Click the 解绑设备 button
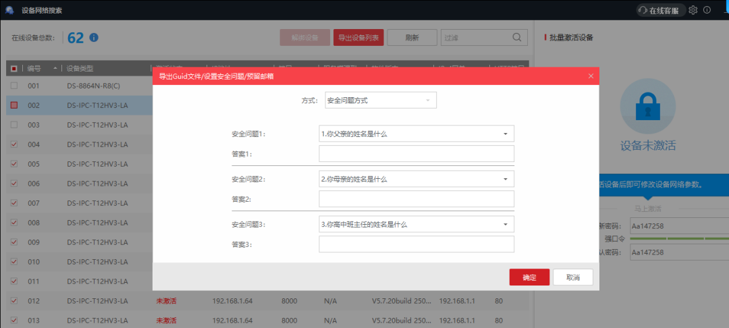 (305, 38)
